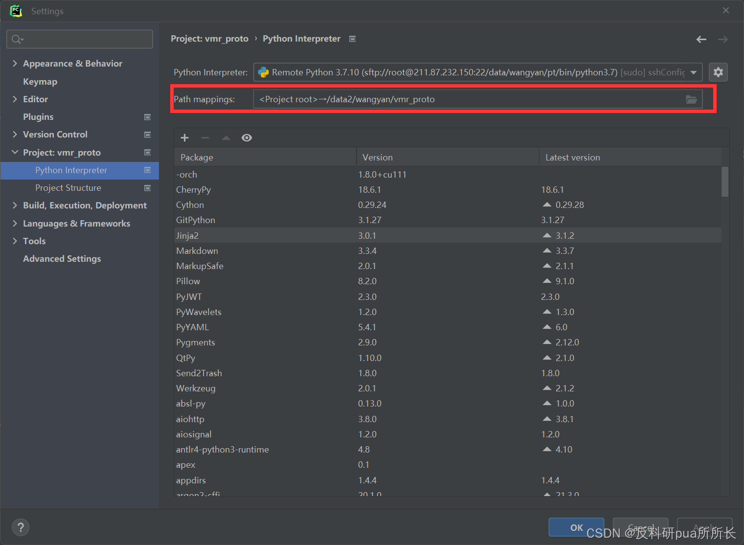Screen dimensions: 744x545
Task: Click upgrade arrow for Werkzeug latest version
Action: point(547,388)
